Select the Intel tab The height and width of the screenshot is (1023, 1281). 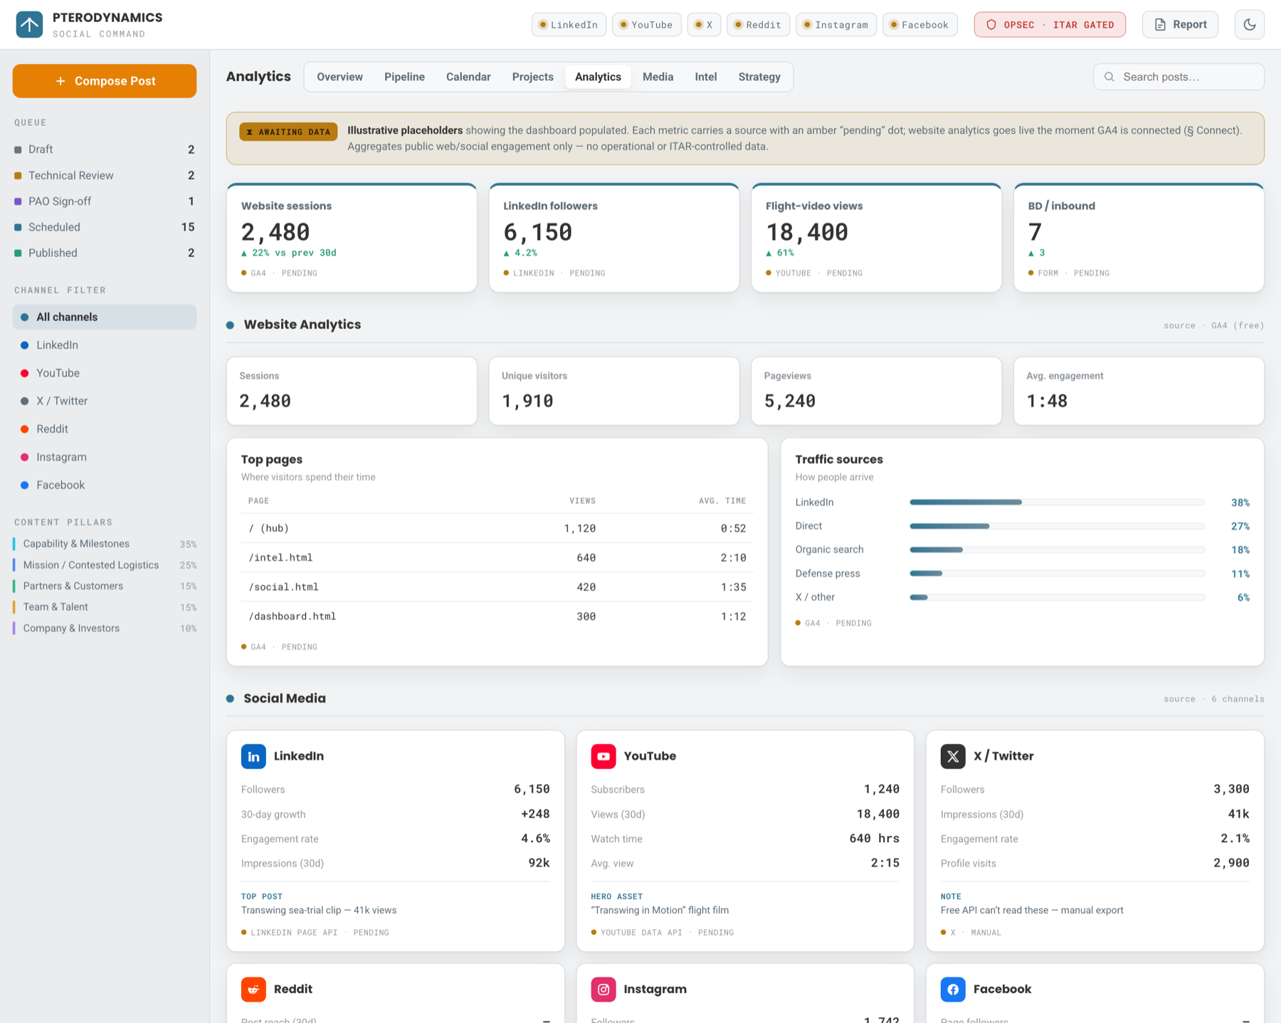pos(705,77)
